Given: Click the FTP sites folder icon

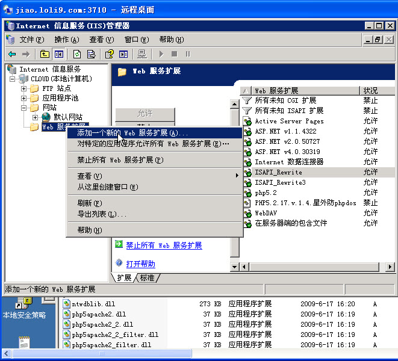Looking at the screenshot, I should click(34, 88).
